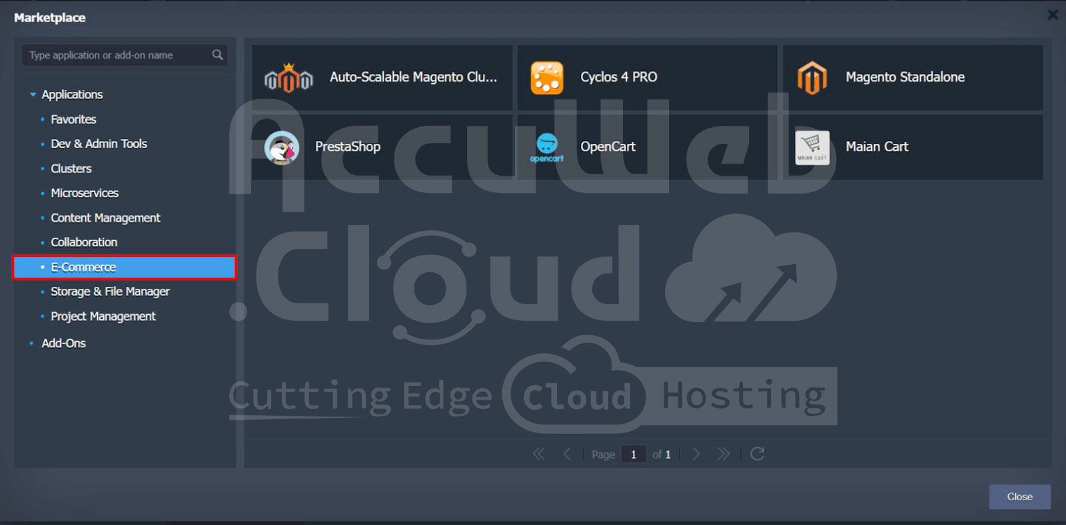Click the search magnifier icon

click(217, 55)
